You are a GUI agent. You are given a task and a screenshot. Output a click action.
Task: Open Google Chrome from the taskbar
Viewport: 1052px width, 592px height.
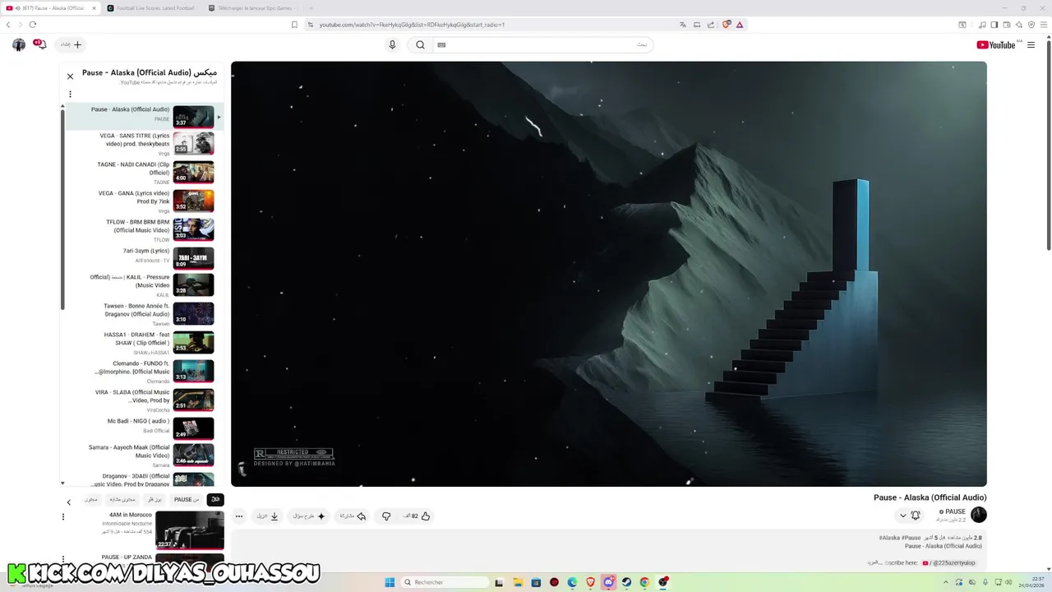[x=644, y=582]
